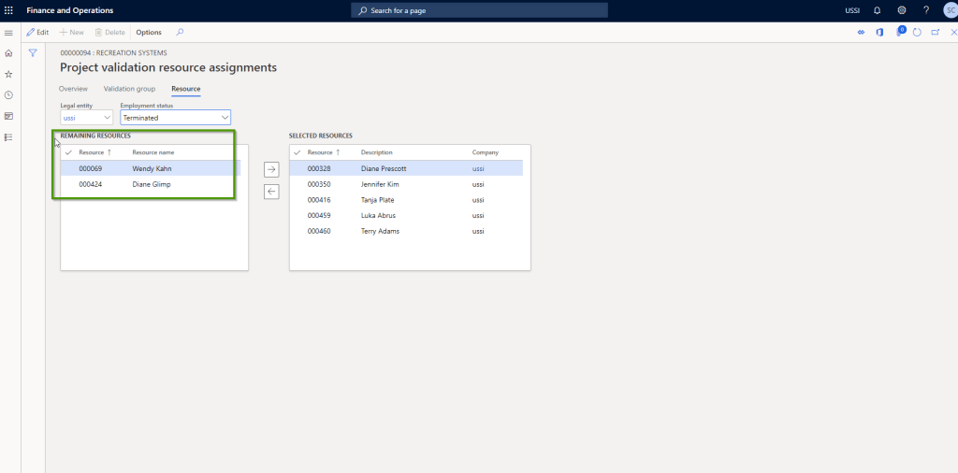Open Recent pages clock icon

[x=9, y=95]
